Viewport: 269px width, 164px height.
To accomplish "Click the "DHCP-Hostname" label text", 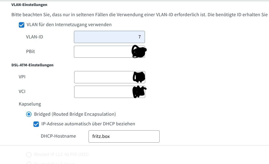I will 58,136.
